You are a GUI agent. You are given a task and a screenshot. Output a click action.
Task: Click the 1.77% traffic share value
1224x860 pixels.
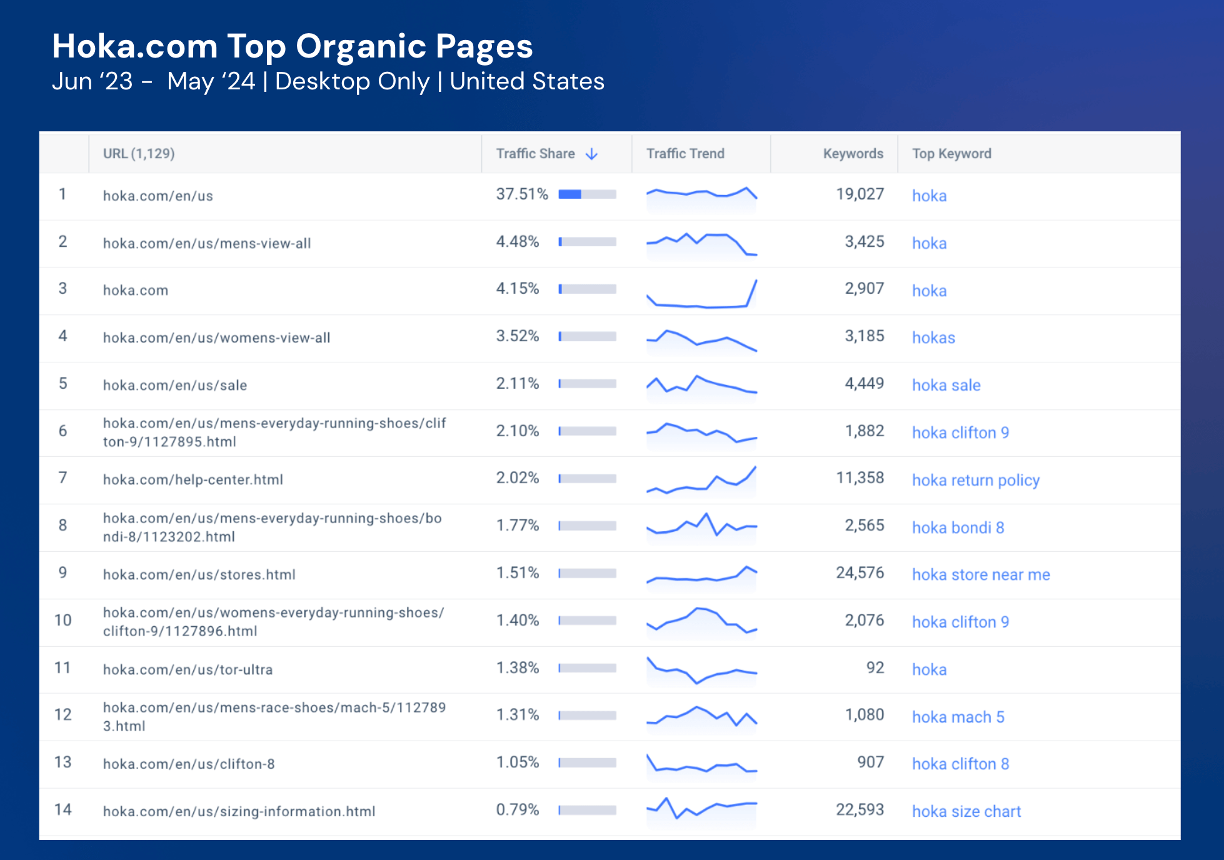point(517,526)
